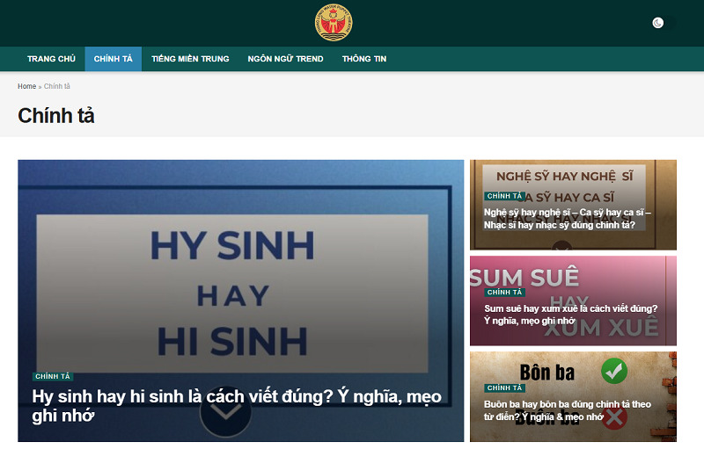The image size is (704, 449).
Task: Click Chính Tả tag on Nghệ sỹ card
Action: click(x=504, y=196)
